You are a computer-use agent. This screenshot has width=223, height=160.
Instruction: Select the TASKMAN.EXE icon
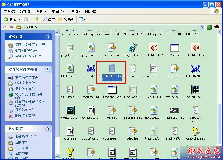tap(112, 90)
